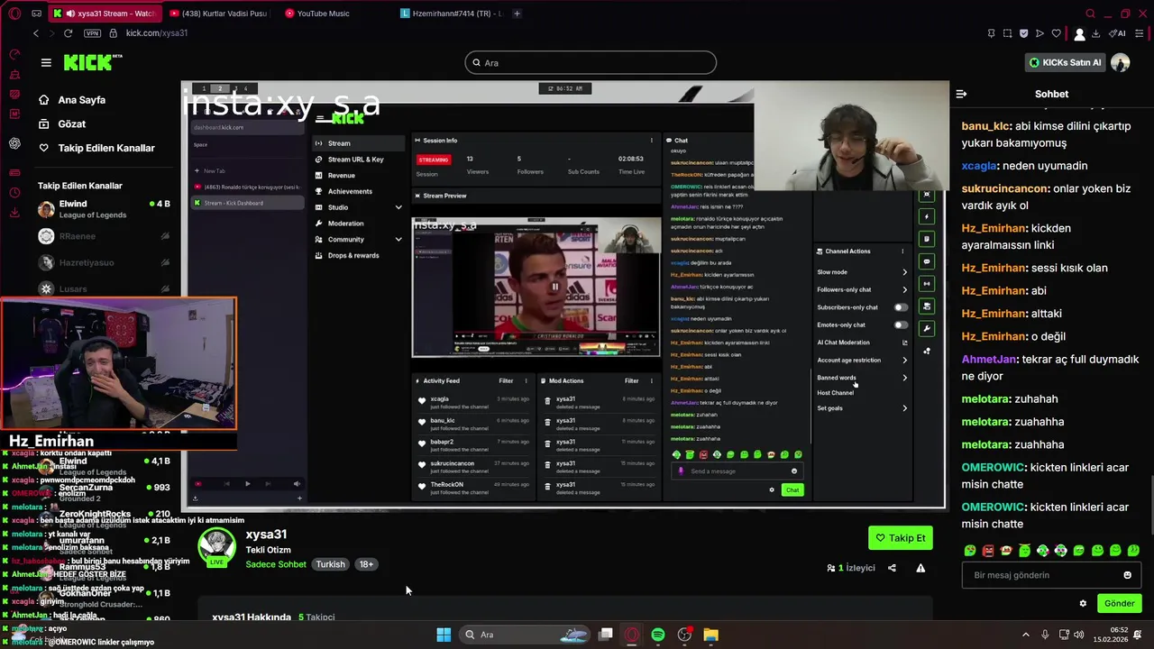Search tabs with magnifier icon
Viewport: 1154px width, 649px height.
[1091, 14]
